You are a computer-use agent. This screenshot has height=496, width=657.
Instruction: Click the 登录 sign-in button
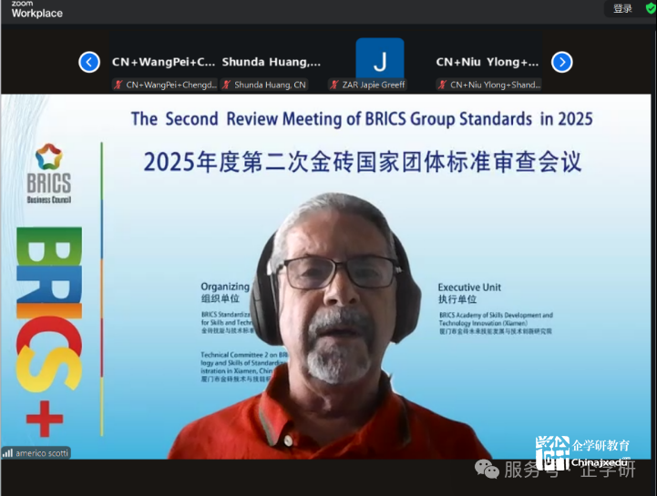(x=622, y=8)
